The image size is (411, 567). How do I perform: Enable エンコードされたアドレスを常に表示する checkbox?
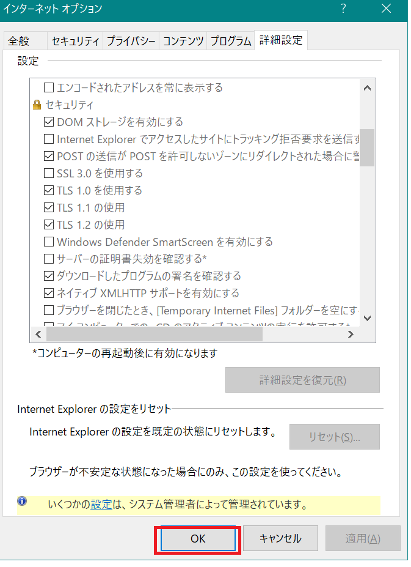(x=49, y=87)
